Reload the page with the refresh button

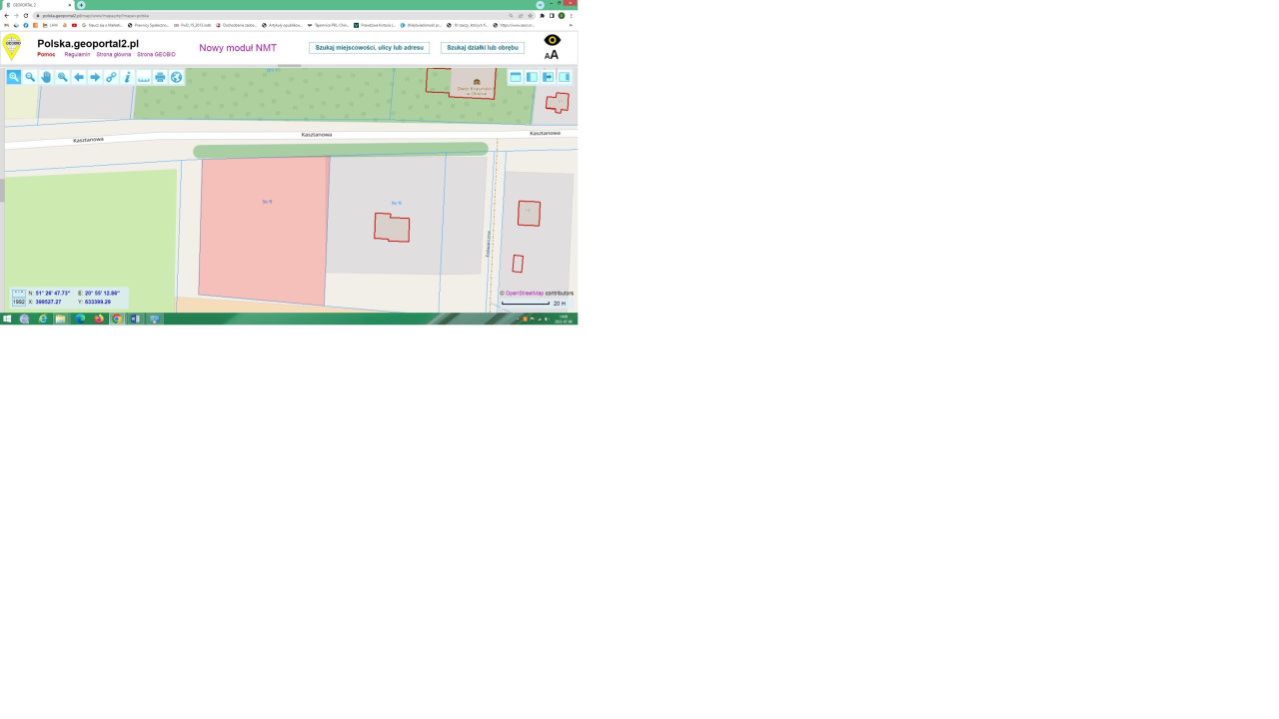(x=26, y=16)
